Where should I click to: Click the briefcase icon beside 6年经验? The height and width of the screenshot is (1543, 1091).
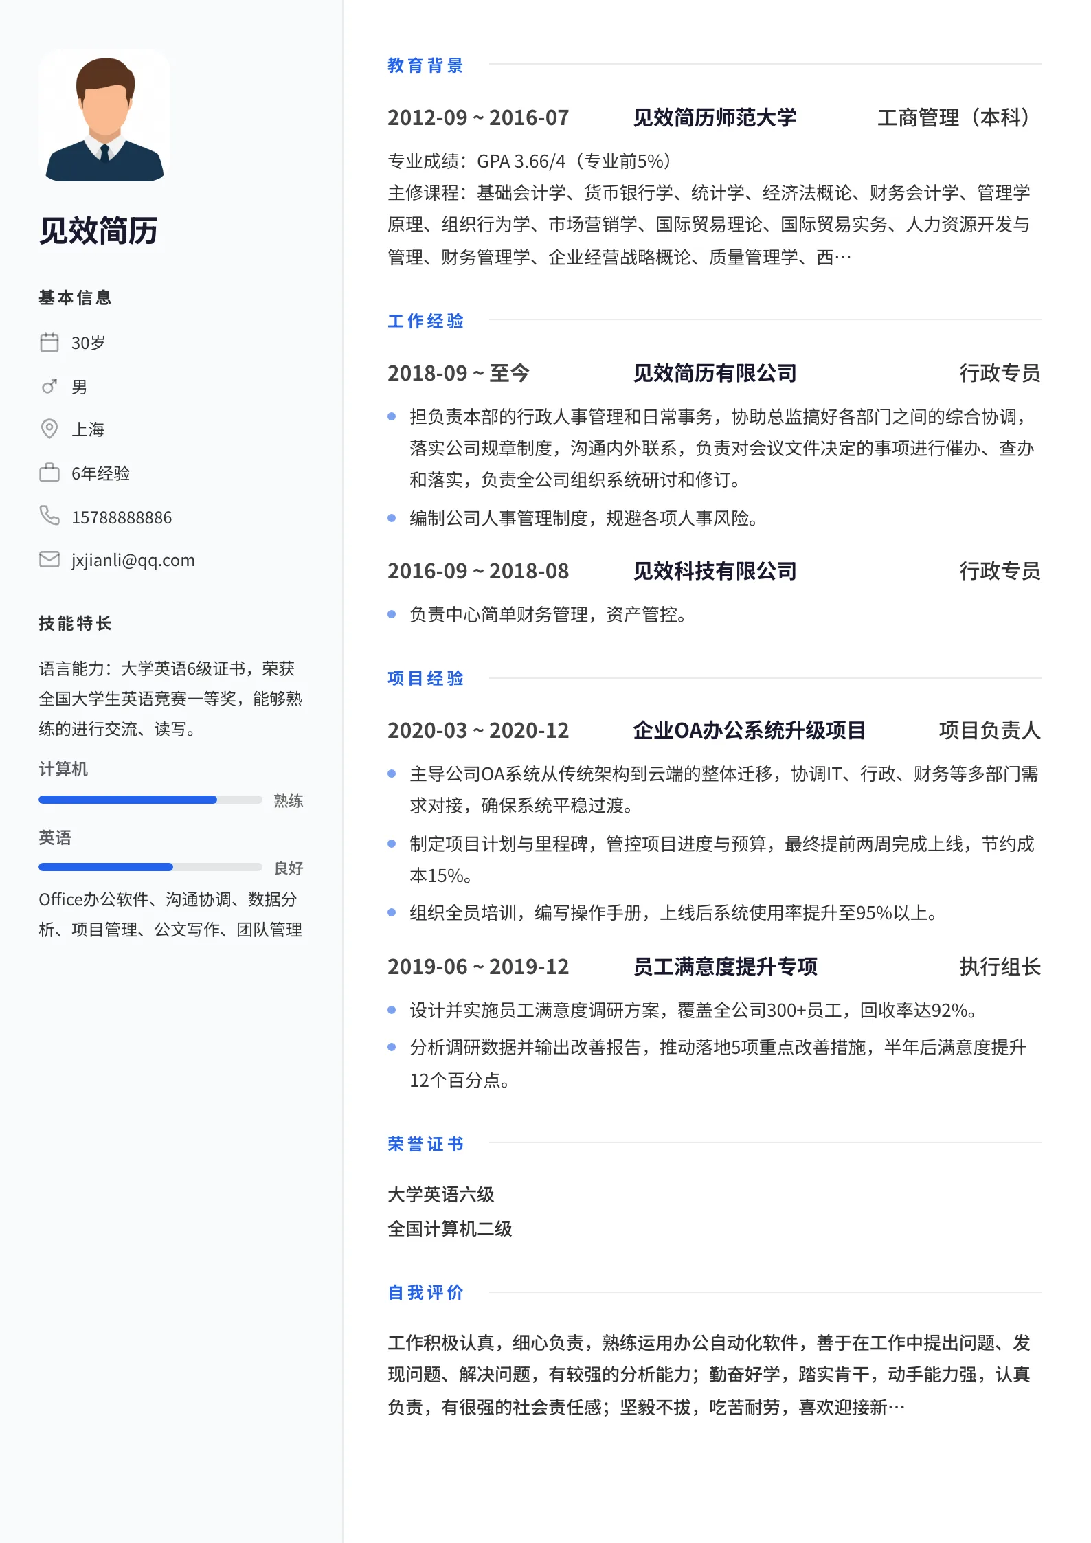click(49, 473)
